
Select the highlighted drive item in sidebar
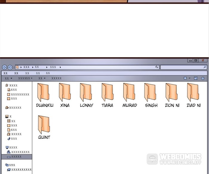(x=16, y=157)
